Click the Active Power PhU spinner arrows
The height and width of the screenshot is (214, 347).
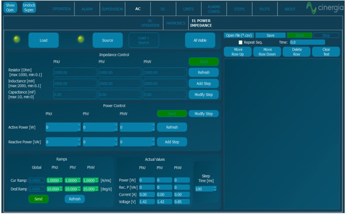pyautogui.click(x=78, y=127)
